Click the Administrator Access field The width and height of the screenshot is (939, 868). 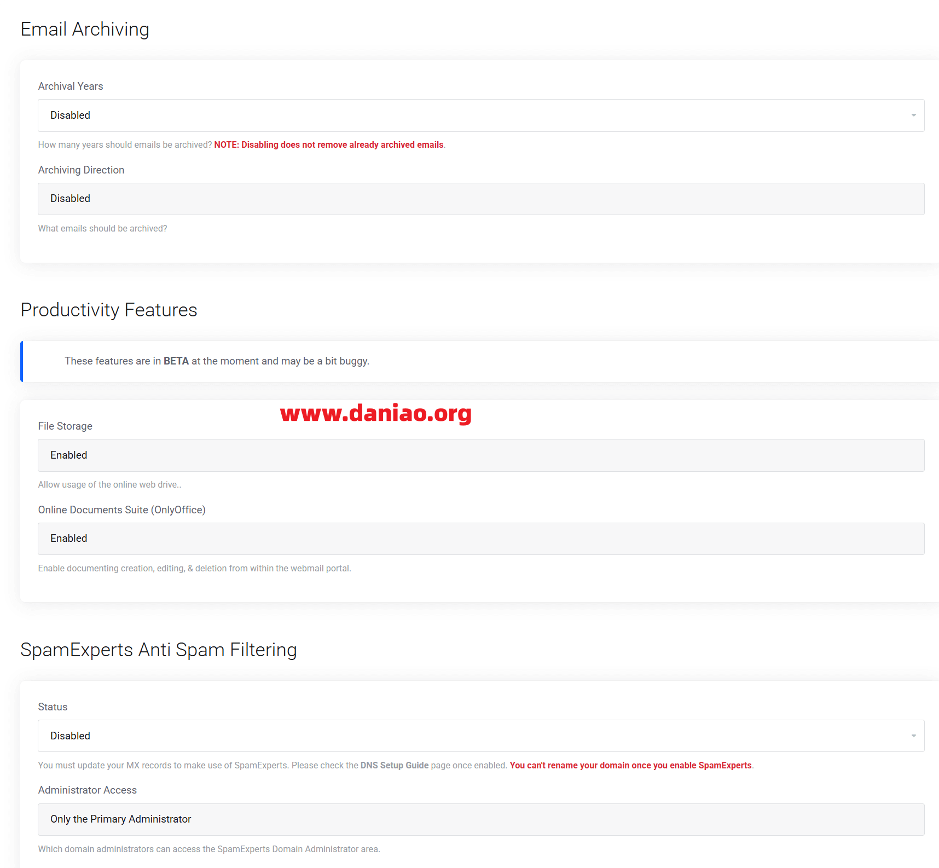point(480,819)
